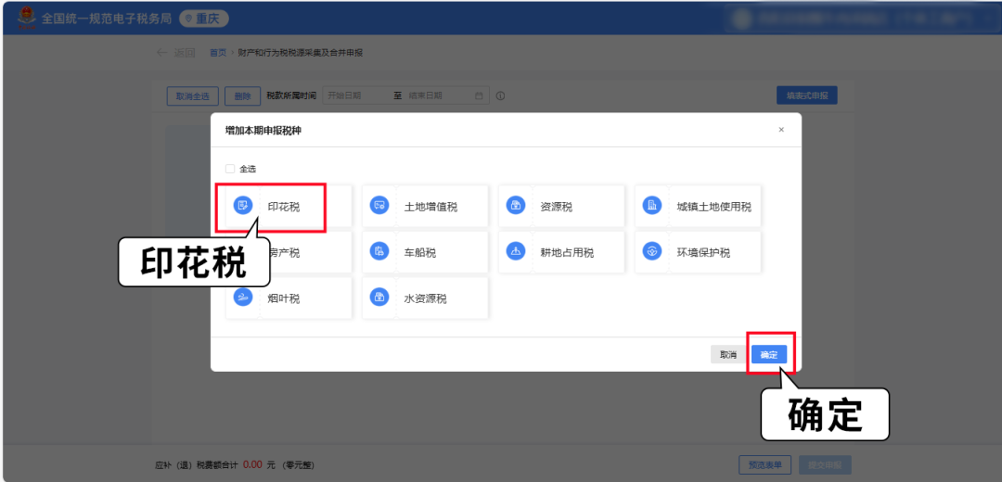Select the 土地增值税 tax icon

379,206
